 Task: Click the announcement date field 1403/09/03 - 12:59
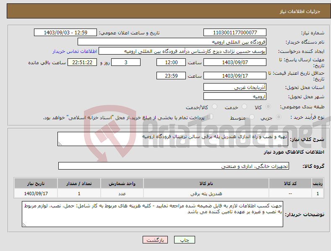point(65,33)
